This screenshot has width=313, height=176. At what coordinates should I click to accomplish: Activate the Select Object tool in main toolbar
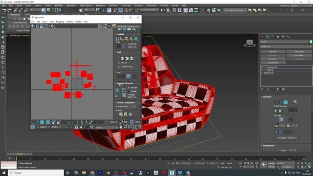(x=44, y=10)
